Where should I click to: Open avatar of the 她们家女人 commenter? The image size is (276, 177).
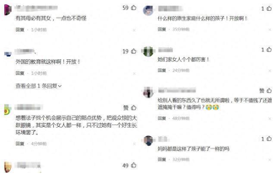click(148, 51)
